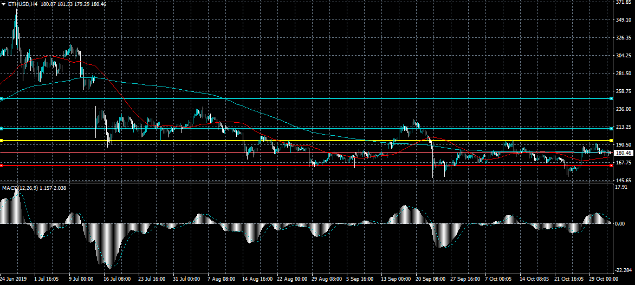Click the 29 Oct 00:00 time label
The image size is (635, 285).
604,280
